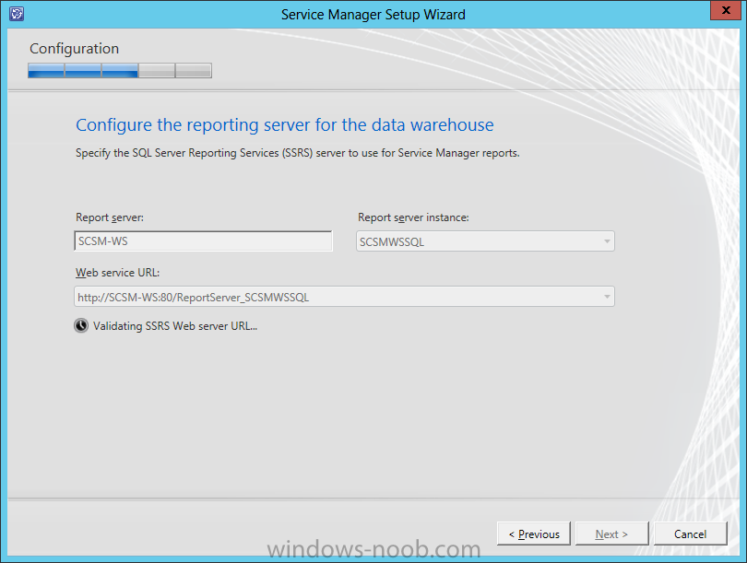Click the Next button
Screen dimensions: 747x563
(x=611, y=534)
